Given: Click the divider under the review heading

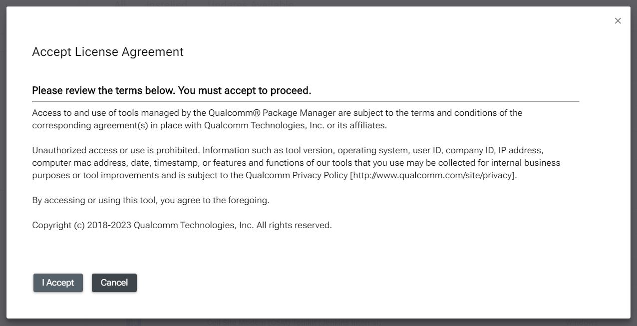Looking at the screenshot, I should [x=305, y=100].
